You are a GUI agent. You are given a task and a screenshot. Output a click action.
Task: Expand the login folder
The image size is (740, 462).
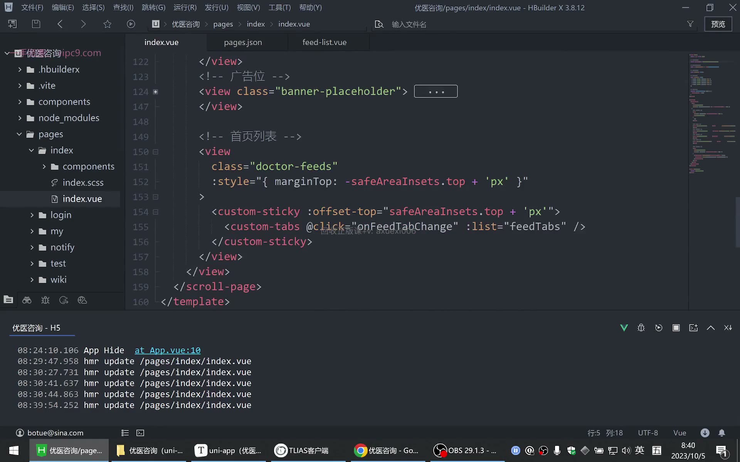[32, 215]
